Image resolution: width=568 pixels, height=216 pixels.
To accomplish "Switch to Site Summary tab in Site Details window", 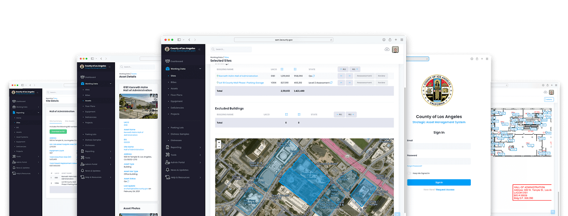I will tap(55, 121).
